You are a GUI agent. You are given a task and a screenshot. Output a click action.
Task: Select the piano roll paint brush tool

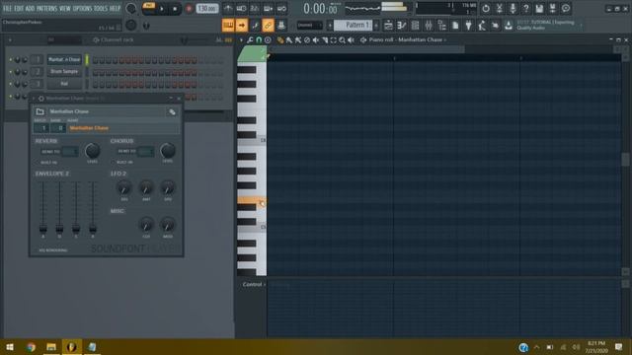(x=289, y=39)
